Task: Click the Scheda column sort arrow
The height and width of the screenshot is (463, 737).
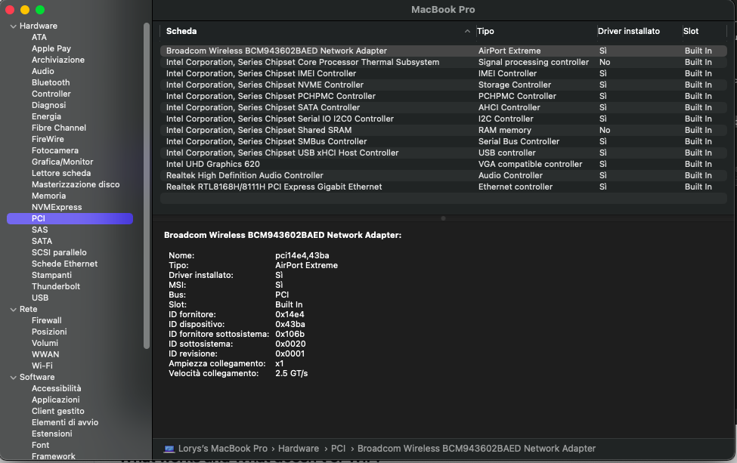Action: tap(467, 31)
